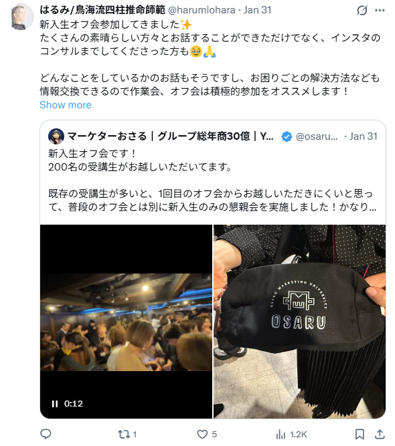Open the quoted post text about 新入生オフ会

click(212, 180)
